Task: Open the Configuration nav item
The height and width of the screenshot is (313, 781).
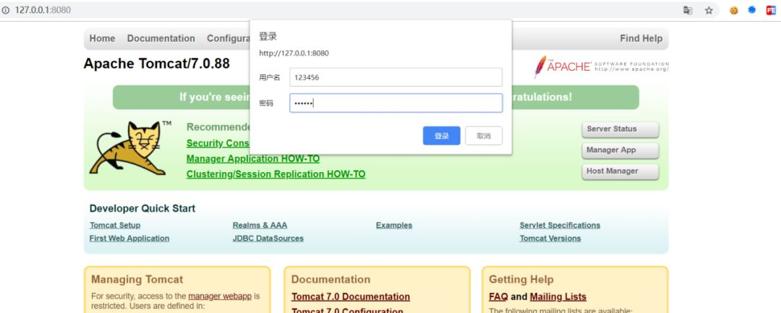Action: click(228, 38)
